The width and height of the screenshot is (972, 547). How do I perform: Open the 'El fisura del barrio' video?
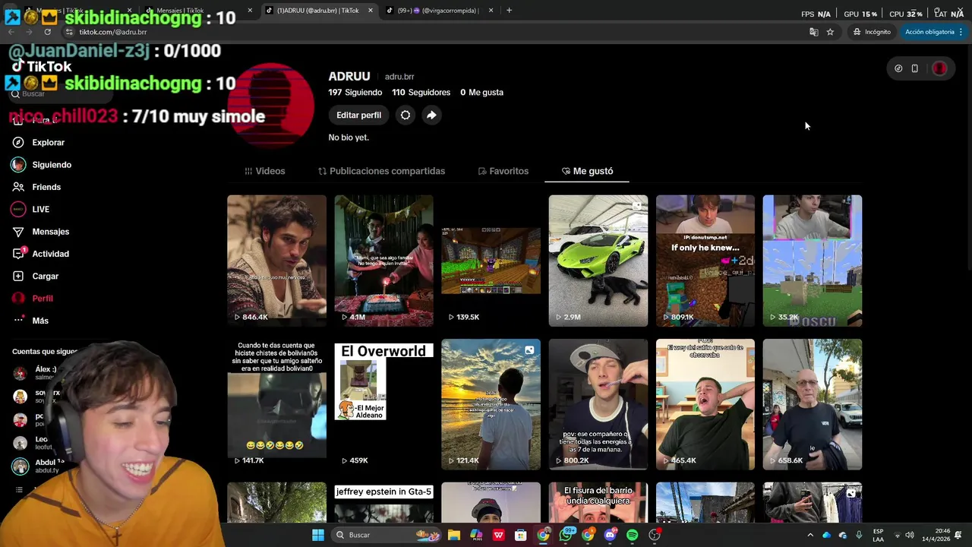pyautogui.click(x=598, y=502)
